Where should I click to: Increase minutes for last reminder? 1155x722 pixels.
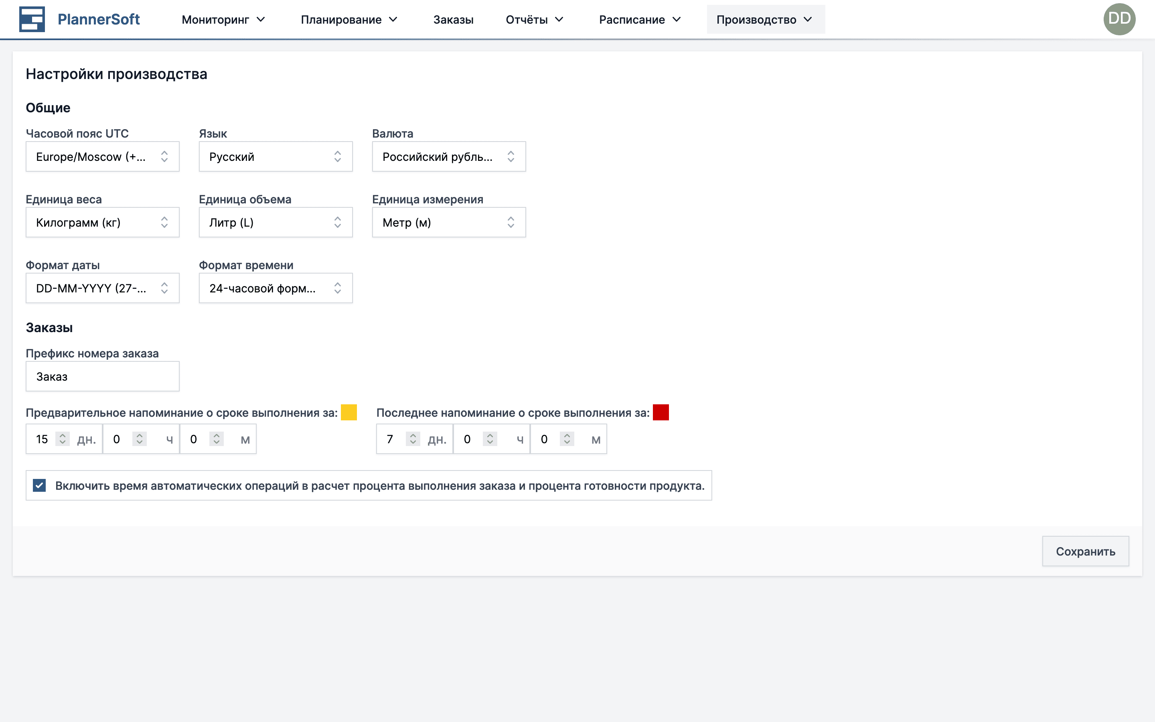[x=567, y=435]
